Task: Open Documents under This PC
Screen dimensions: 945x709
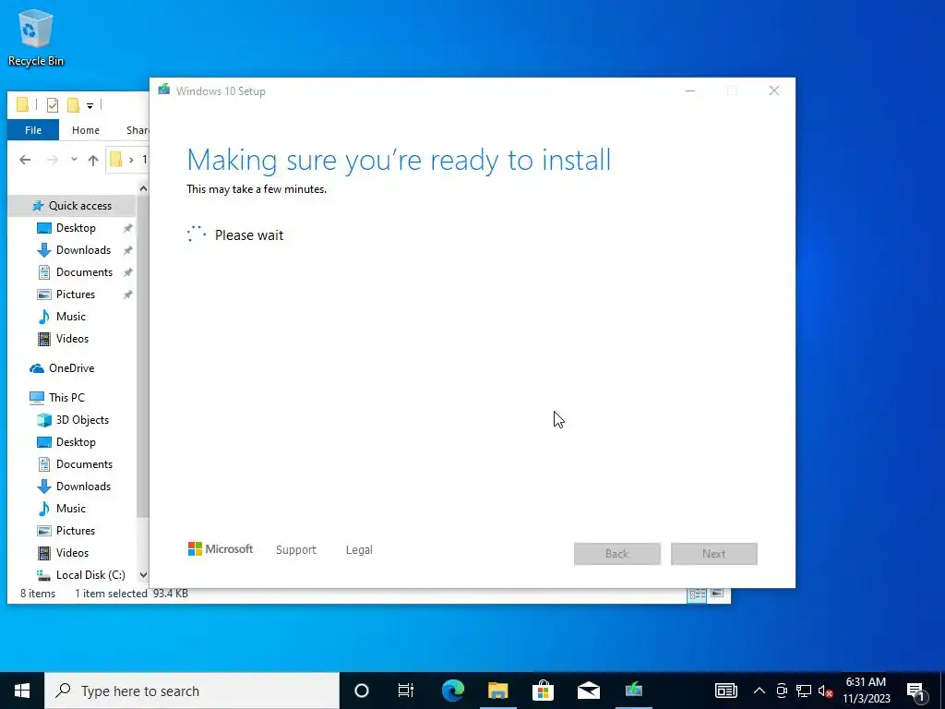Action: point(76,464)
